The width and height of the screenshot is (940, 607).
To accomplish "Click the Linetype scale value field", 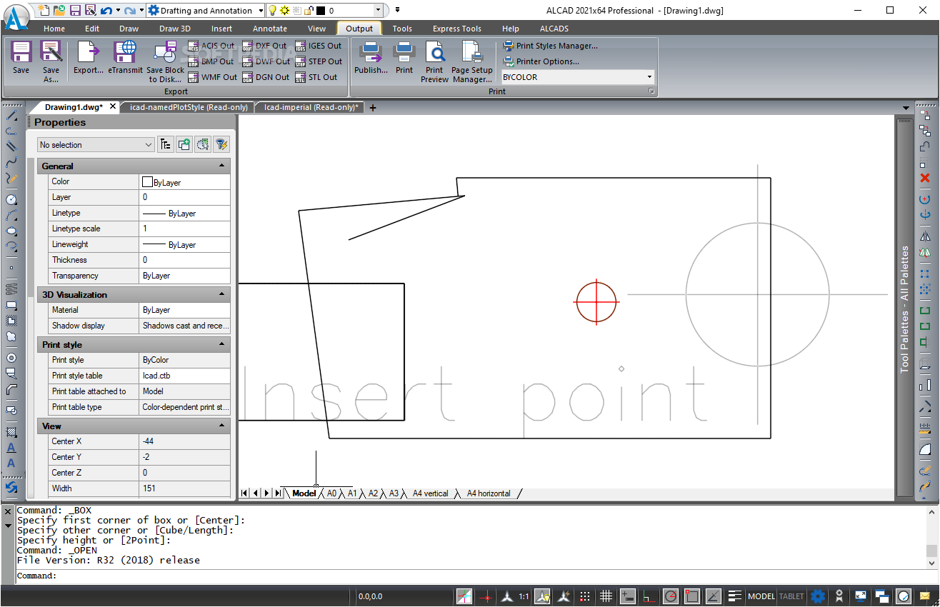I will tap(184, 229).
